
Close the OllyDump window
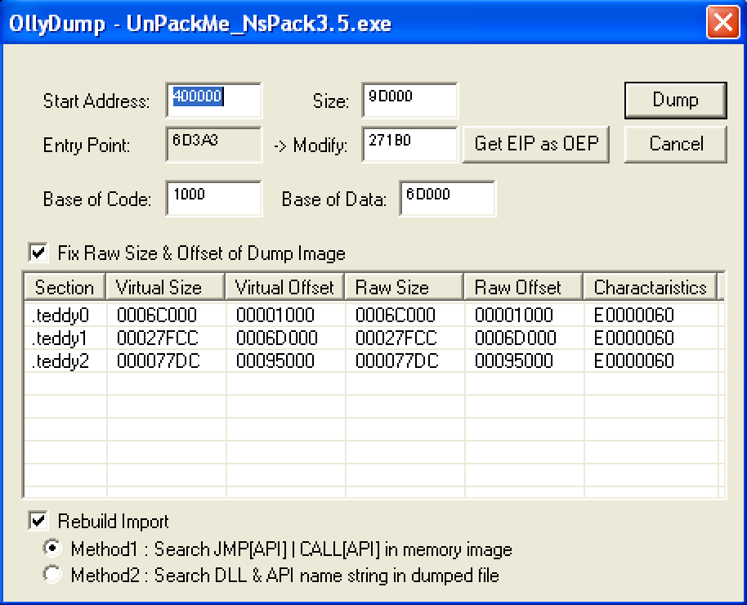click(722, 21)
